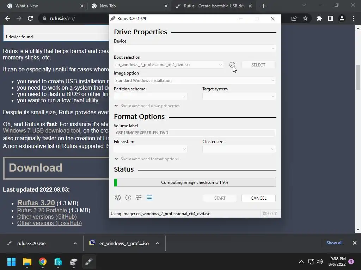The image size is (361, 270).
Task: Click the checksum checkmark icon beside SELECT
Action: pos(232,65)
